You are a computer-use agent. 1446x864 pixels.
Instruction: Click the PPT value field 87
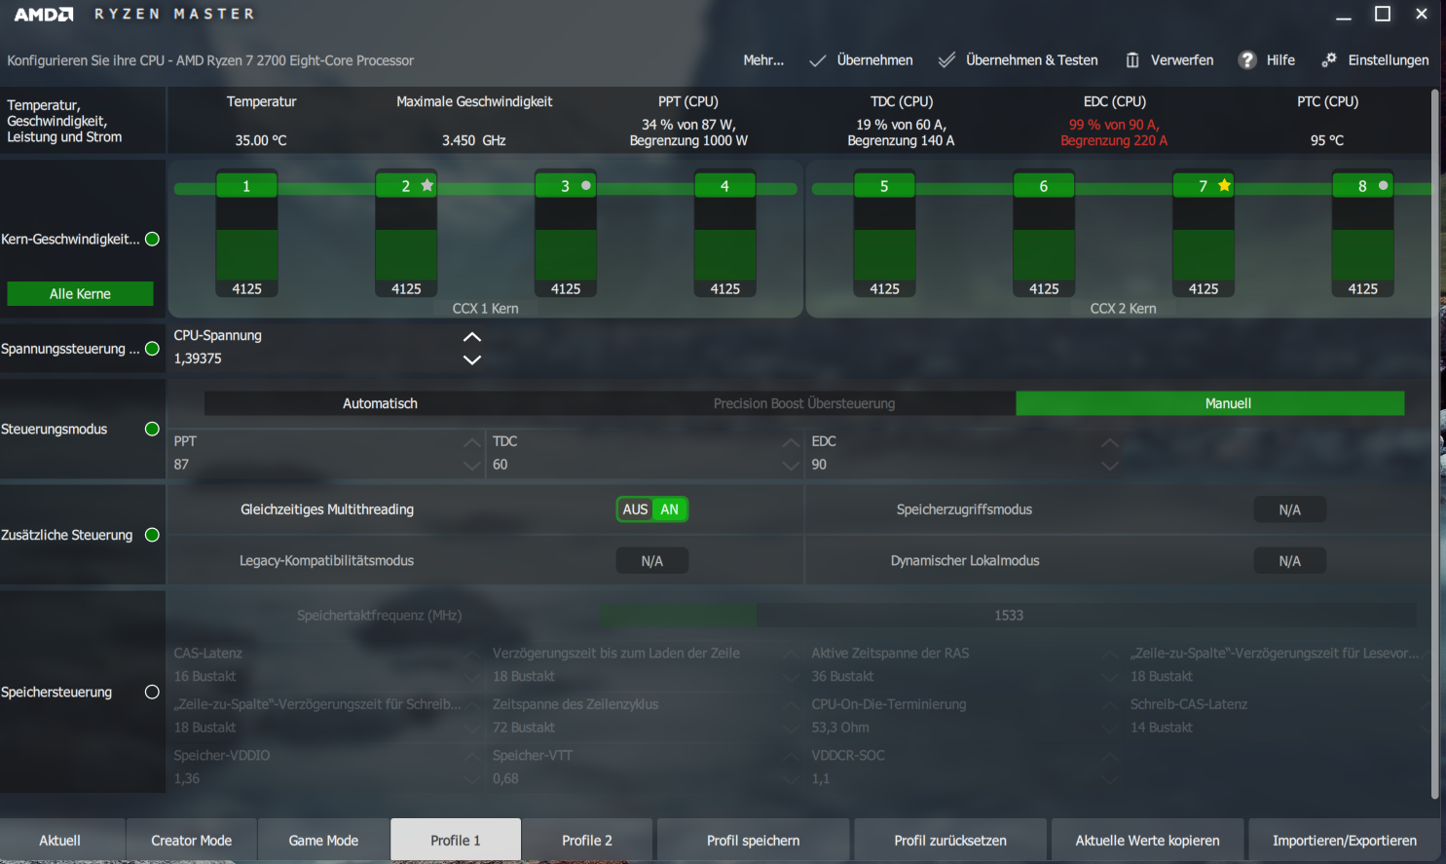point(318,465)
